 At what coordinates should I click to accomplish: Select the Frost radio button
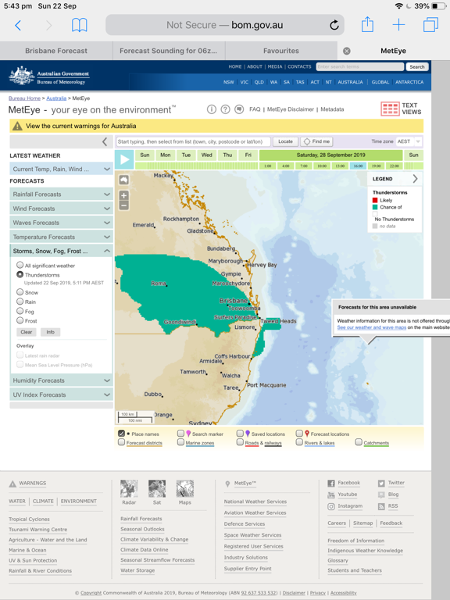click(x=20, y=320)
